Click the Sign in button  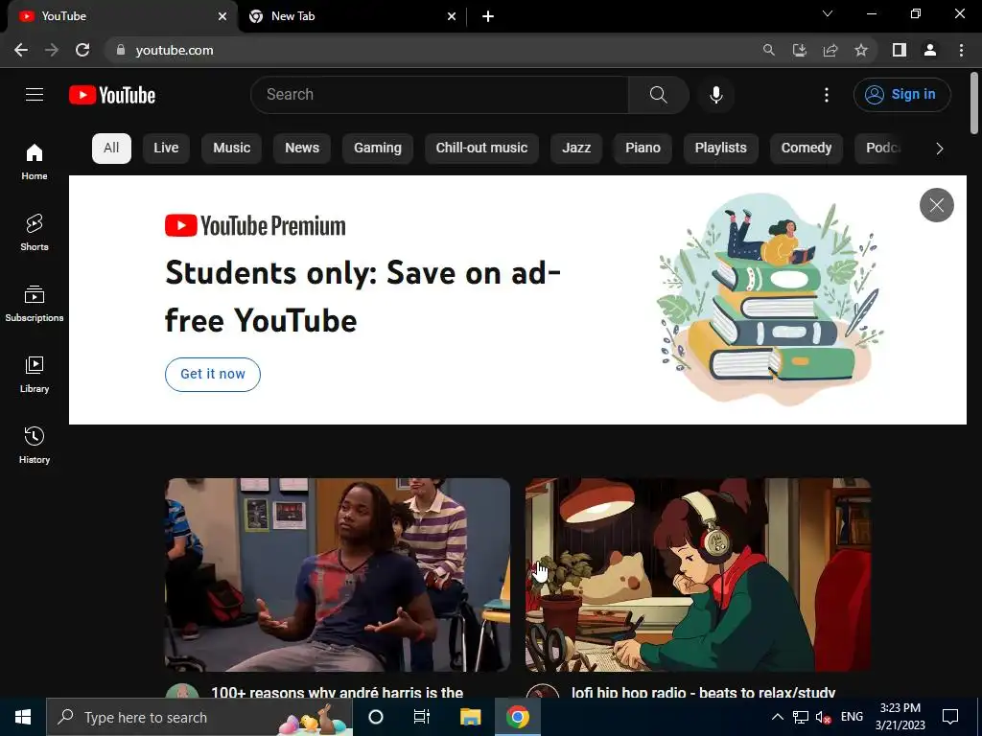[901, 95]
